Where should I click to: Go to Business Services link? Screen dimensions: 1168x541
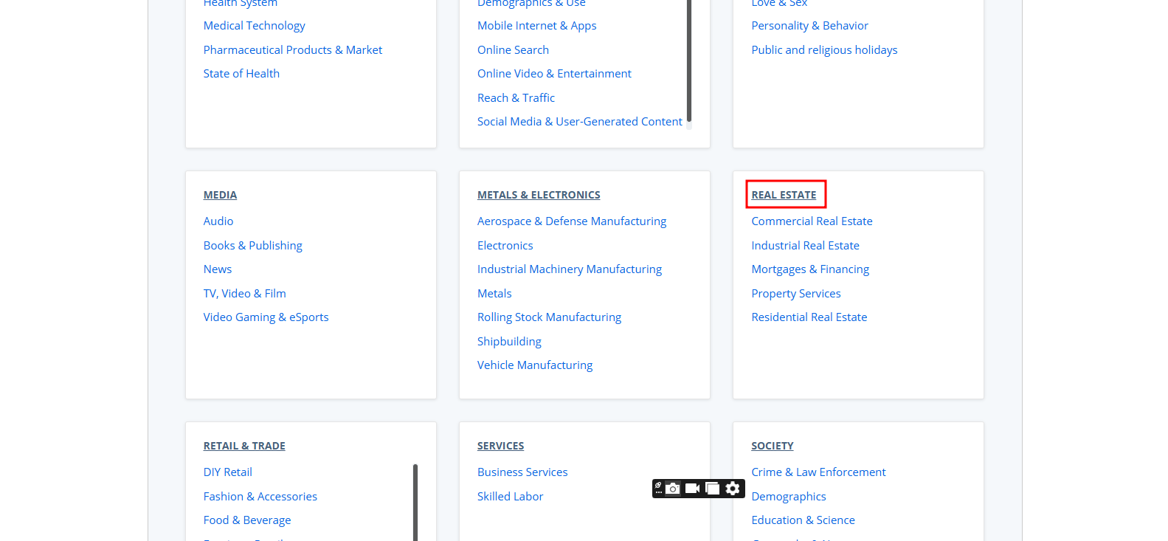tap(522, 472)
